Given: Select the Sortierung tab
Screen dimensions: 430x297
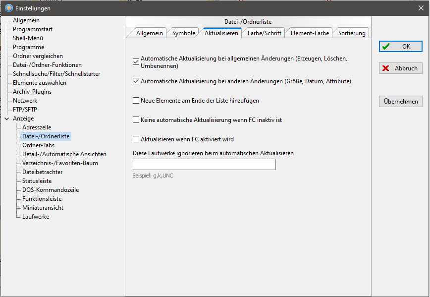Looking at the screenshot, I should 351,33.
